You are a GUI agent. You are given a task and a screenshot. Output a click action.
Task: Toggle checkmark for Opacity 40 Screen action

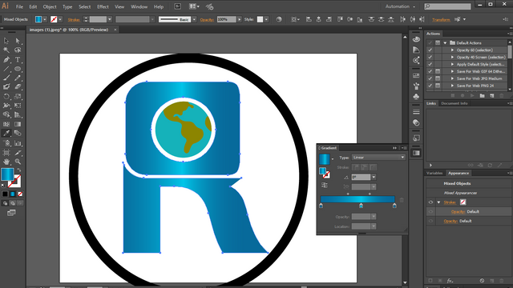click(430, 57)
